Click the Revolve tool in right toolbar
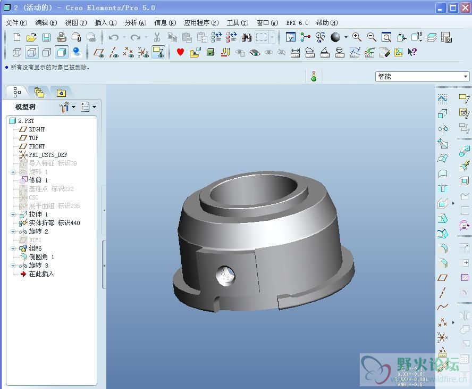 pyautogui.click(x=442, y=129)
